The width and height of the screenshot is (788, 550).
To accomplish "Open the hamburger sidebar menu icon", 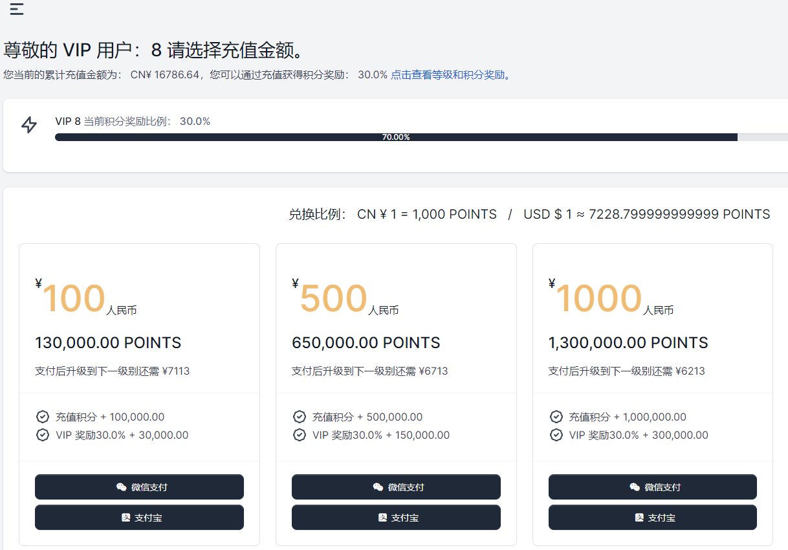I will point(17,9).
